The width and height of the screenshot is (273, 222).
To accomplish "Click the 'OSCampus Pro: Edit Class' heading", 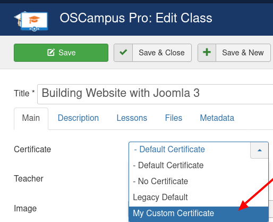I will 136,18.
